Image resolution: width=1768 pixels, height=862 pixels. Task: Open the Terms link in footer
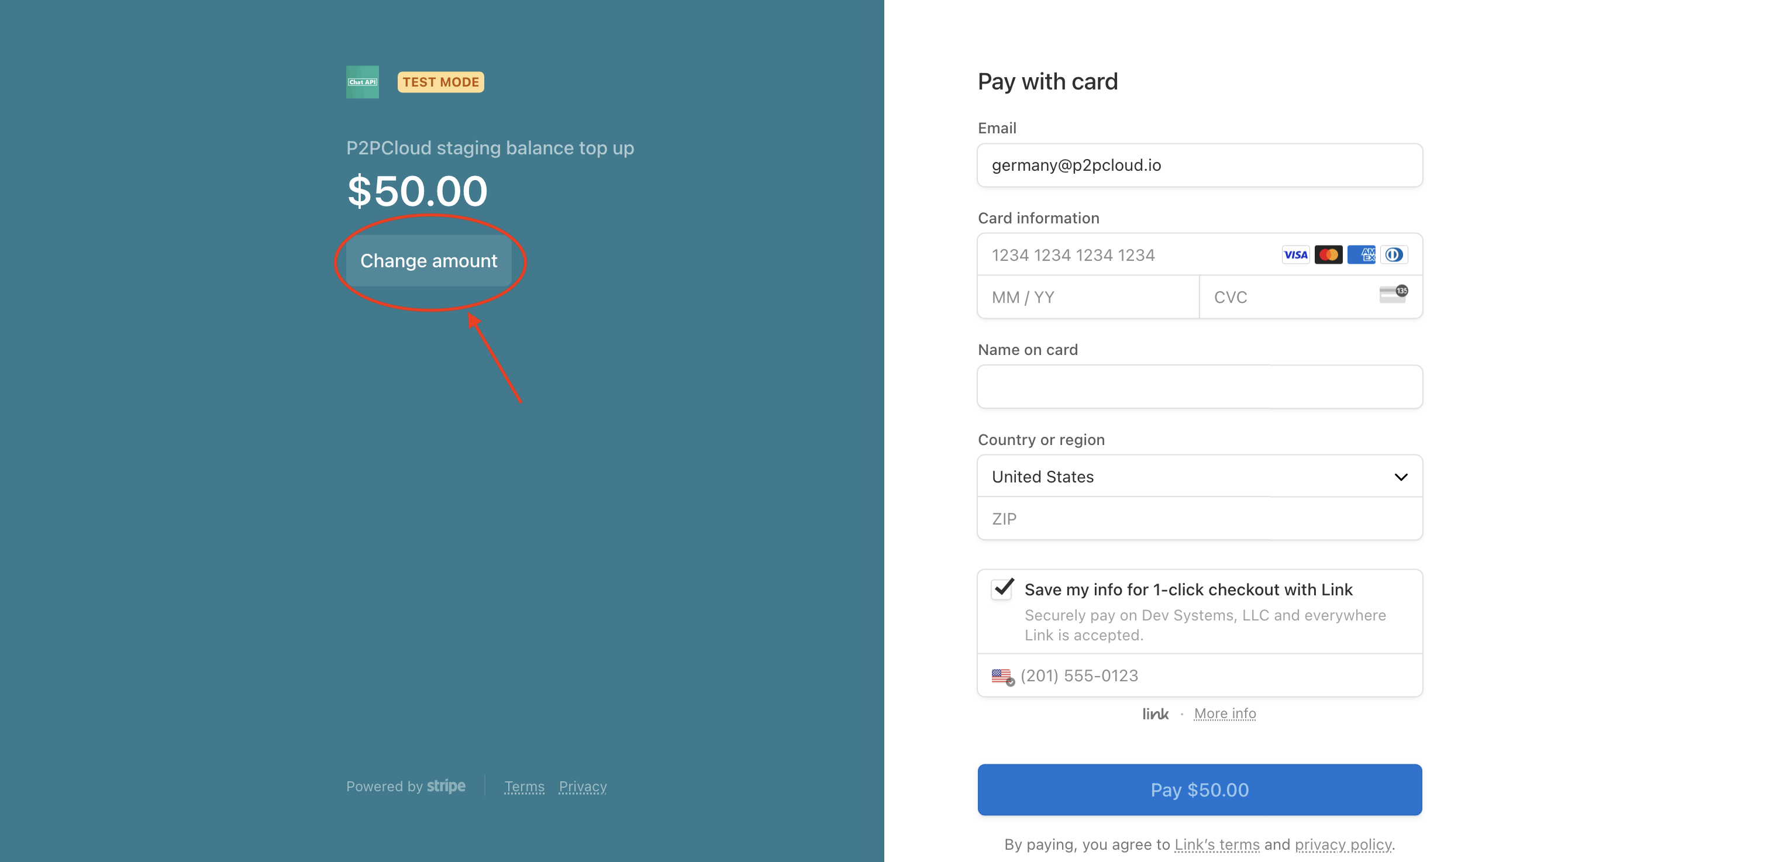tap(523, 787)
